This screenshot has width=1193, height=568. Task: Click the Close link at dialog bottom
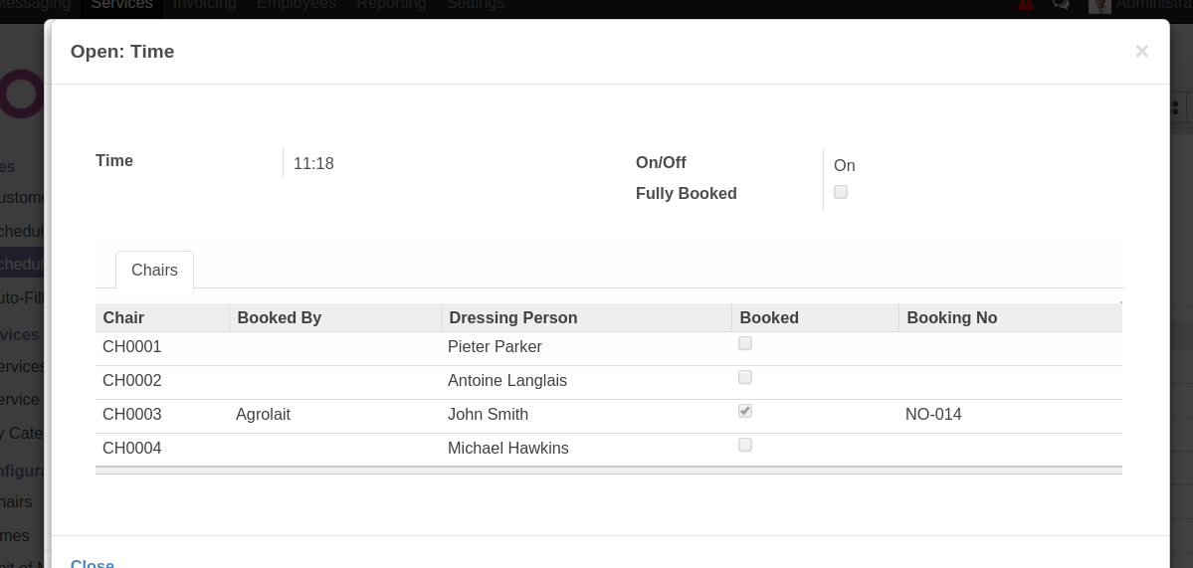click(93, 563)
